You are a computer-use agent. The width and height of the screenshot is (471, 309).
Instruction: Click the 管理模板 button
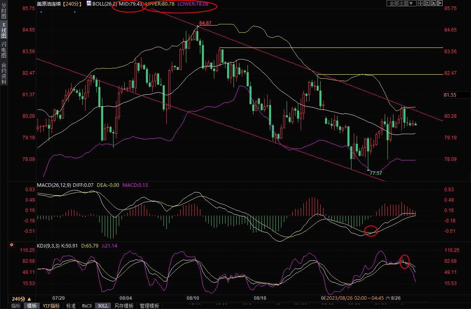tap(149, 306)
